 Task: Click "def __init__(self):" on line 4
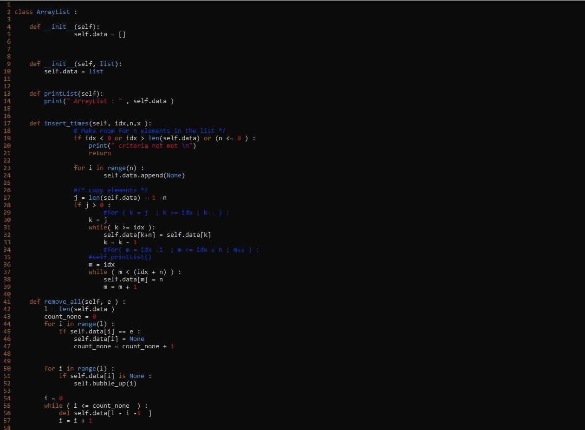[65, 27]
